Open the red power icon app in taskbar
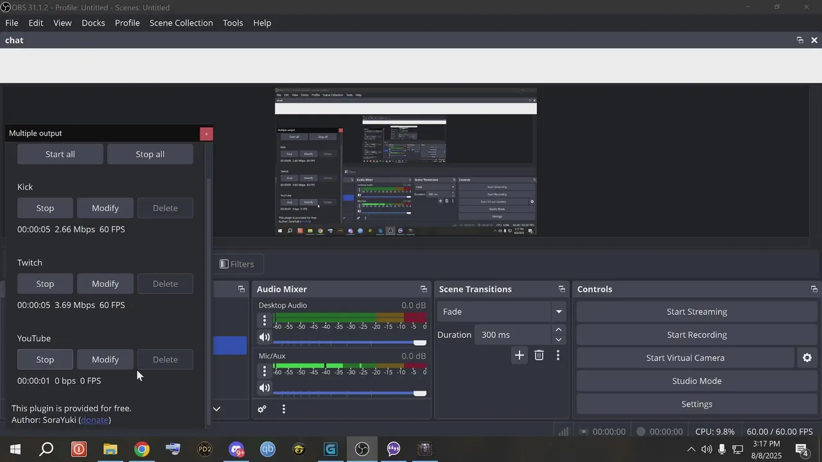 [79, 449]
